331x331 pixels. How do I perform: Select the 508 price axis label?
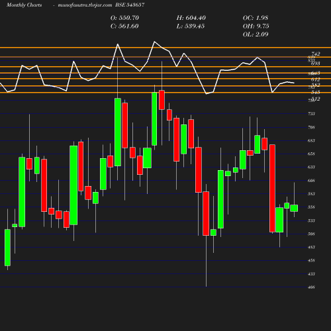point(311,234)
